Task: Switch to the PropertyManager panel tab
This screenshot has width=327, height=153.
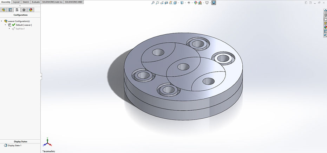Action: 10,10
